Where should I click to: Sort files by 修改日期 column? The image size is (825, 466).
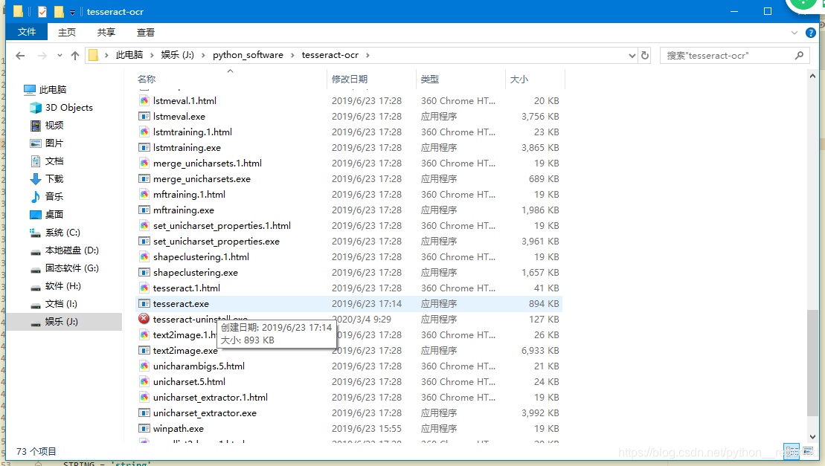tap(350, 80)
